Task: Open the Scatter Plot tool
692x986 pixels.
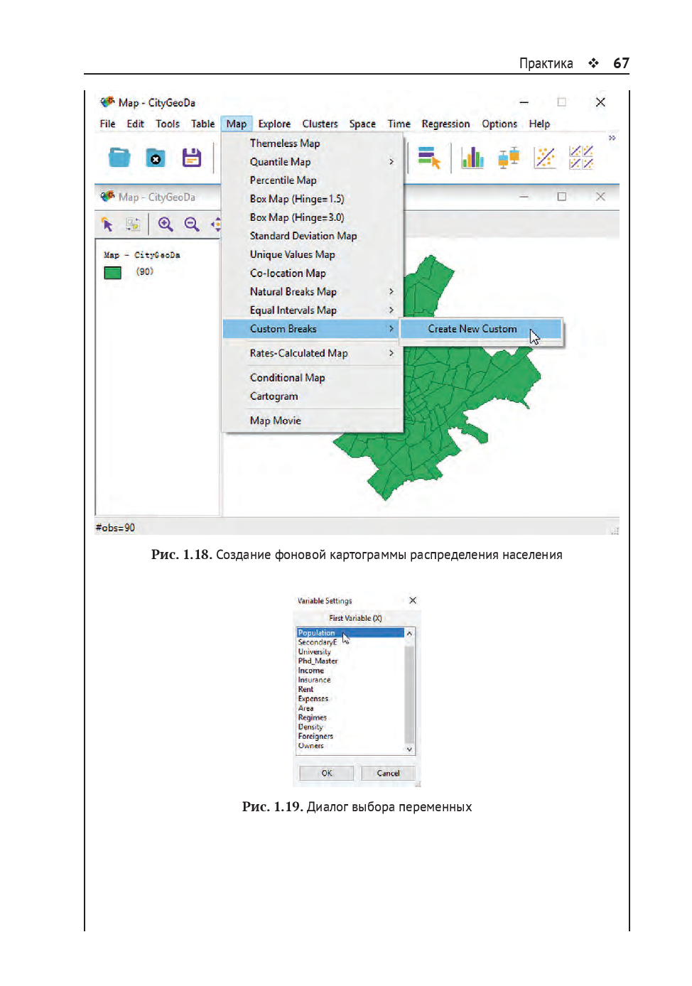Action: point(545,157)
